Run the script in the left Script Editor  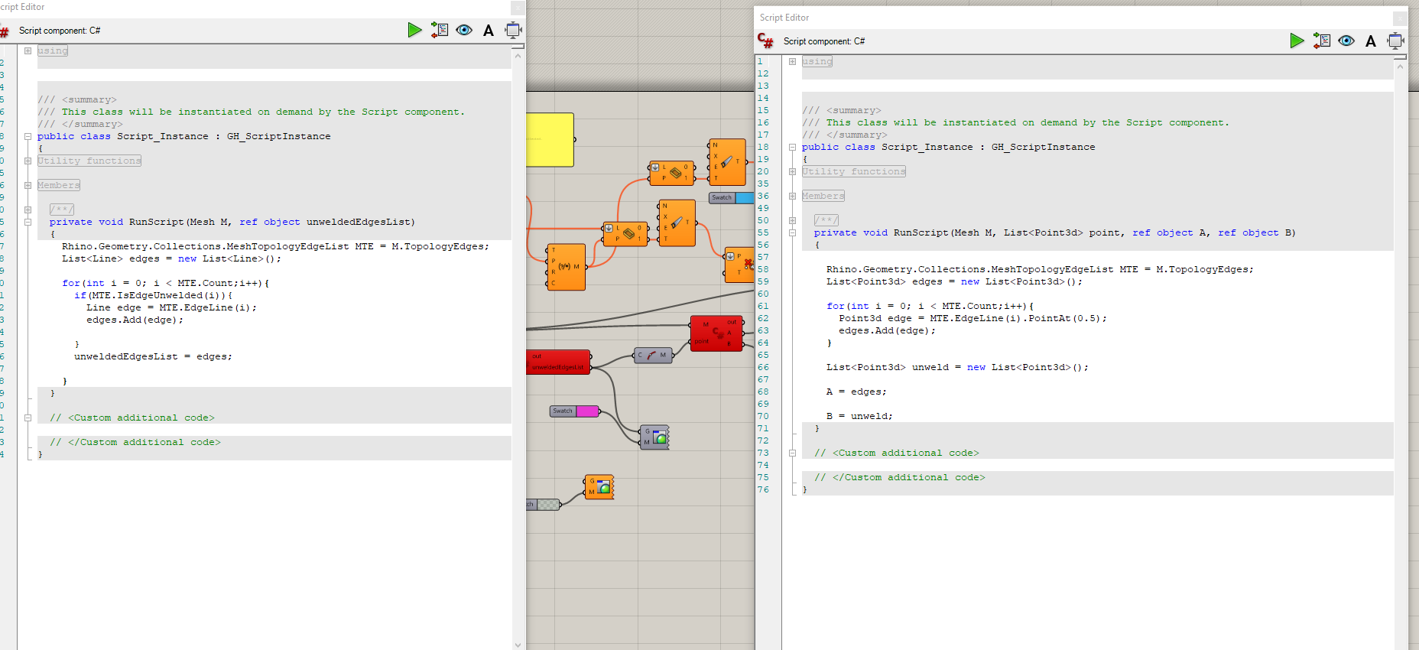coord(414,30)
